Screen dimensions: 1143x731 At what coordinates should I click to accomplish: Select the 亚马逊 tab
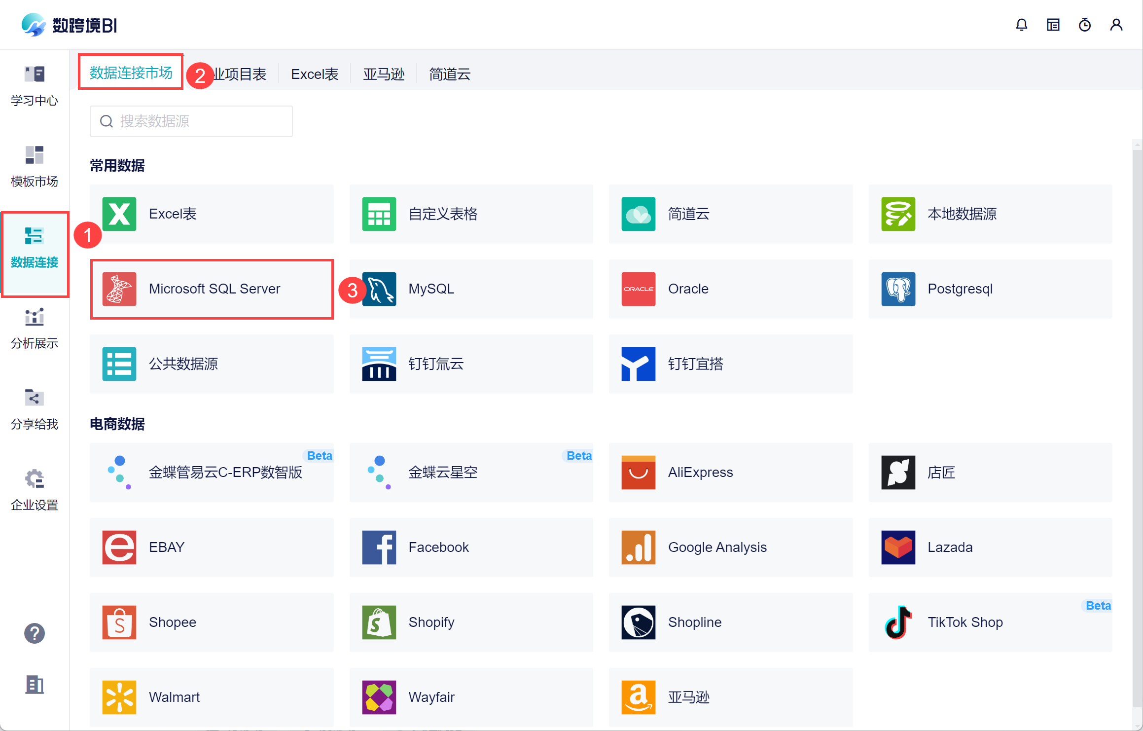tap(384, 74)
